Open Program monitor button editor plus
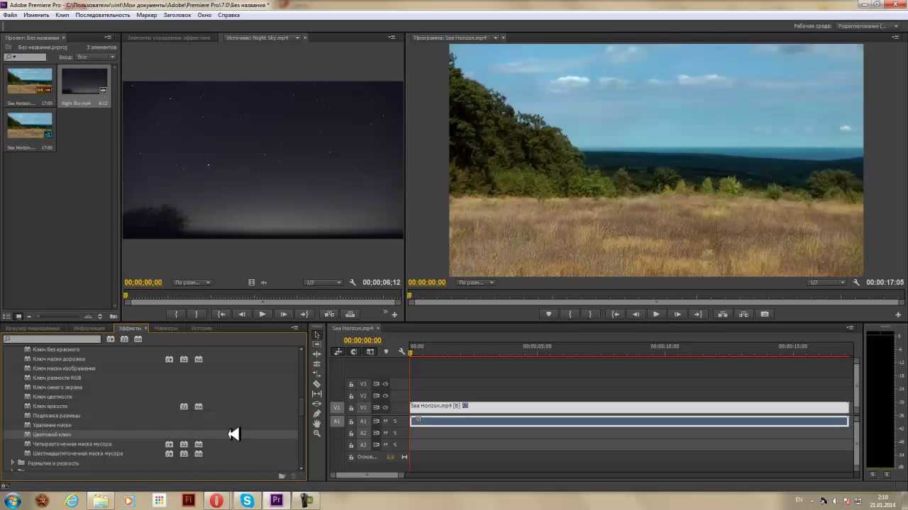 898,314
